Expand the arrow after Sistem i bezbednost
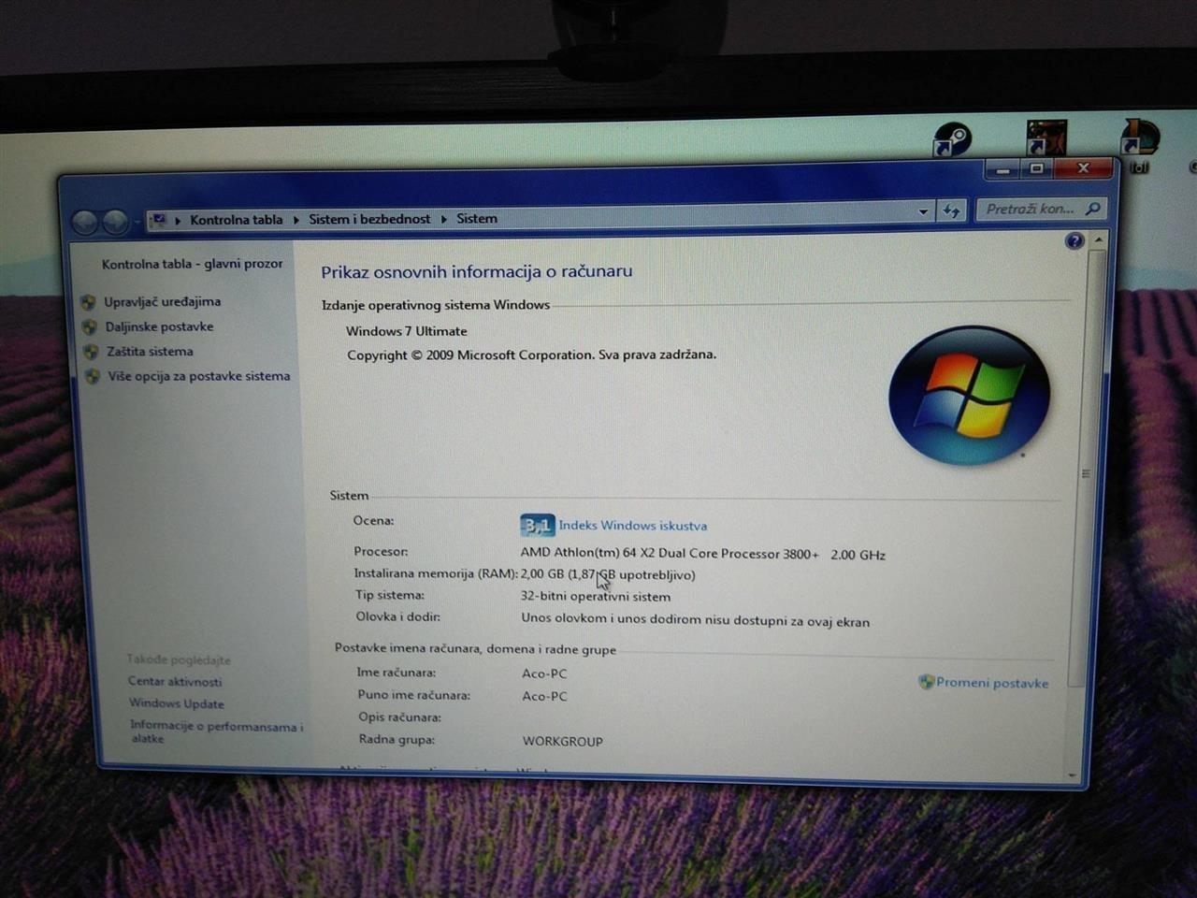The image size is (1197, 898). tap(444, 219)
